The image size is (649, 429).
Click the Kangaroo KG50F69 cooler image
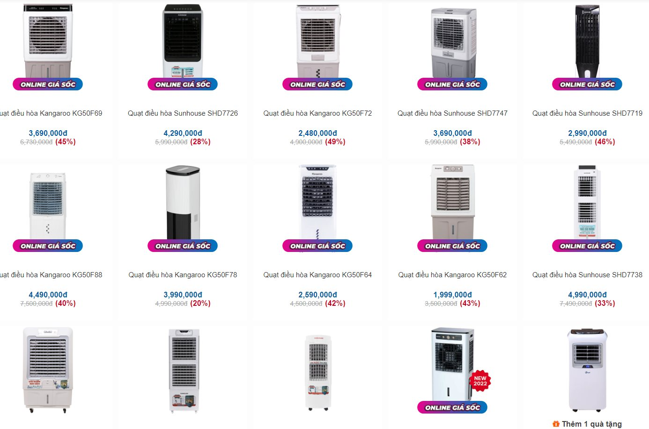[x=48, y=41]
